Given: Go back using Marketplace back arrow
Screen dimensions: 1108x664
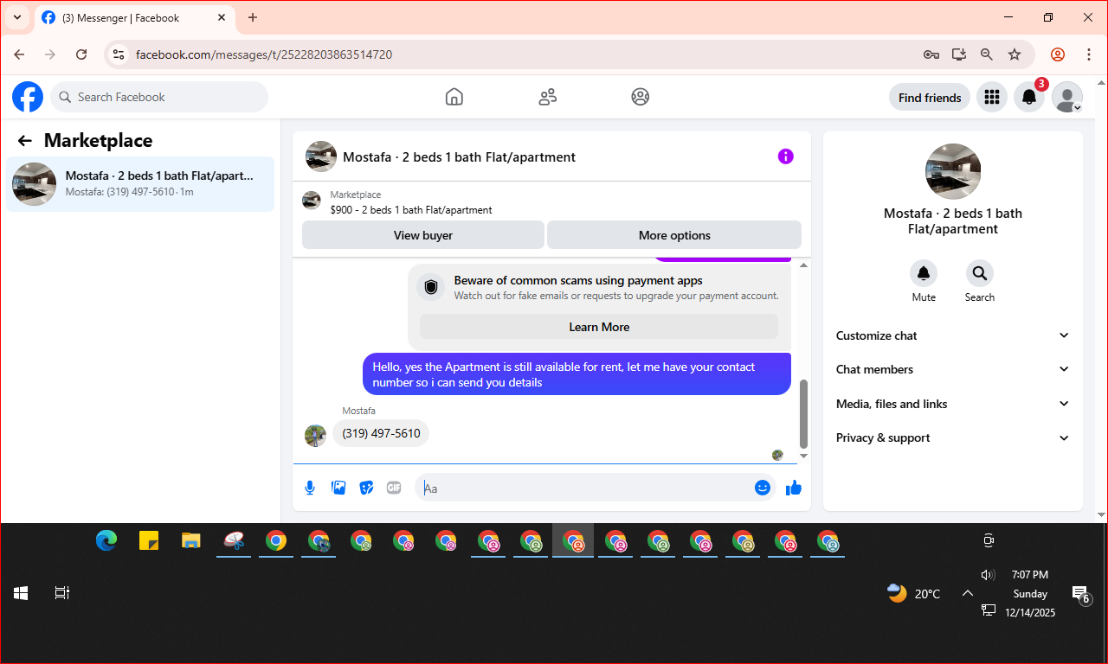Looking at the screenshot, I should pyautogui.click(x=24, y=141).
